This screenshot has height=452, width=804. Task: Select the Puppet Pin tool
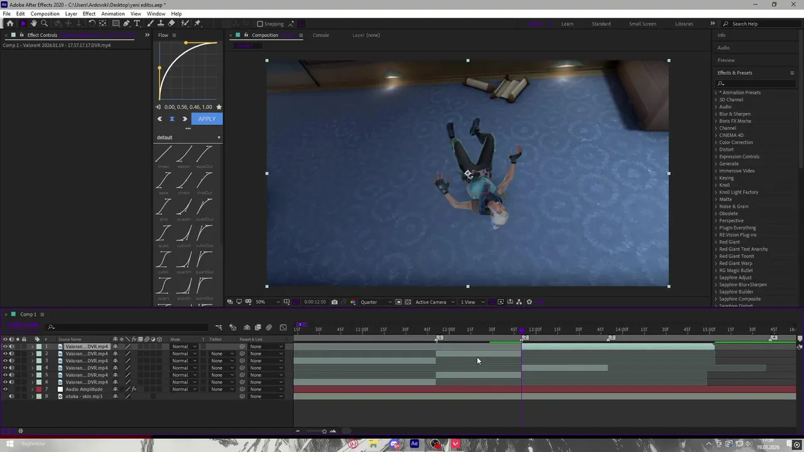197,24
